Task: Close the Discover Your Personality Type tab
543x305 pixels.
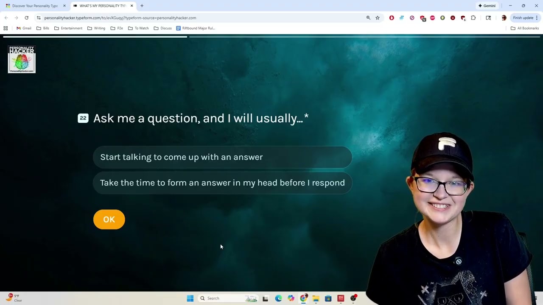Action: click(64, 6)
